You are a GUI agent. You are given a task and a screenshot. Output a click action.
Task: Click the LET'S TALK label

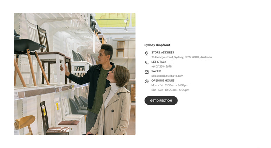coord(159,62)
